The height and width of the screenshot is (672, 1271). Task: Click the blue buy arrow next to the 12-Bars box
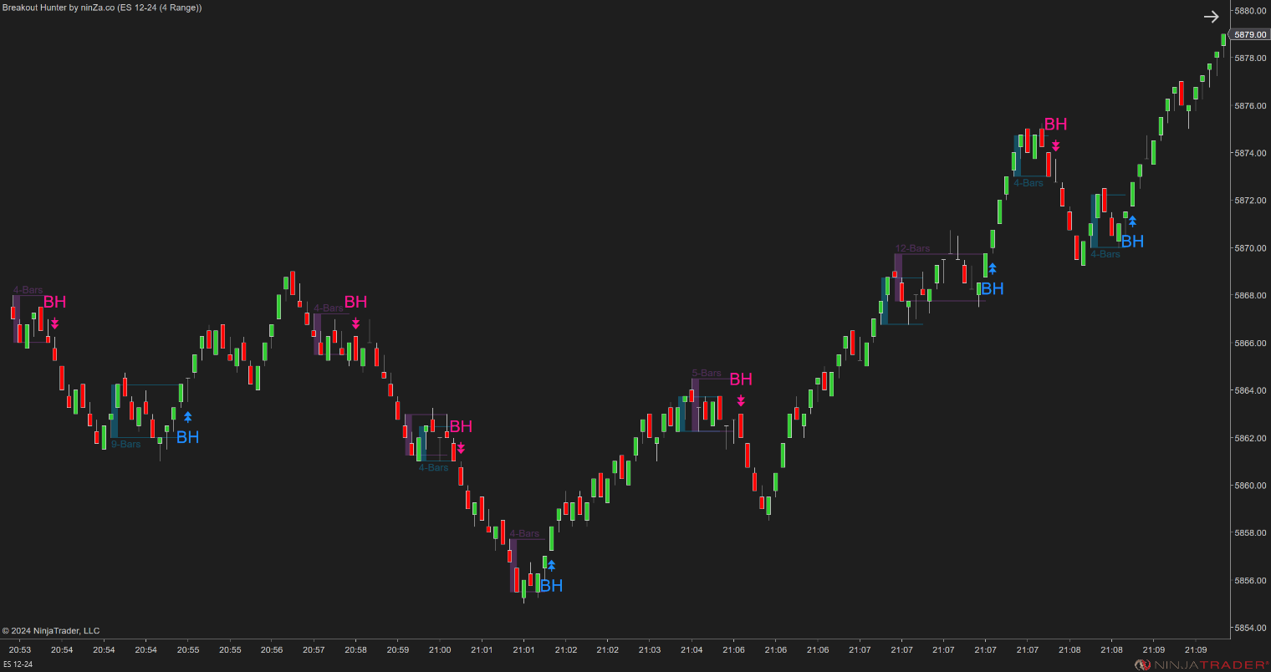click(992, 268)
